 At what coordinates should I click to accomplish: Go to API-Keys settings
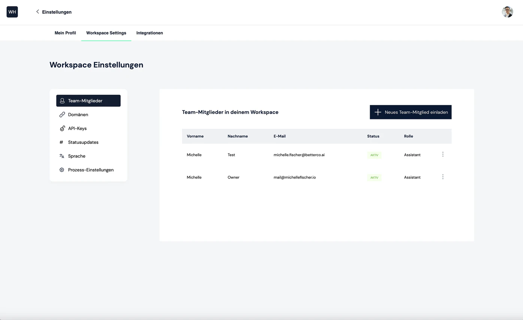pos(88,128)
